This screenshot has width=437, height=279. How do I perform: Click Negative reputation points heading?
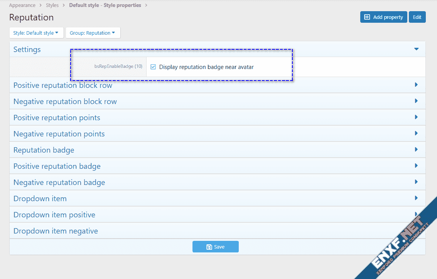[x=59, y=134]
